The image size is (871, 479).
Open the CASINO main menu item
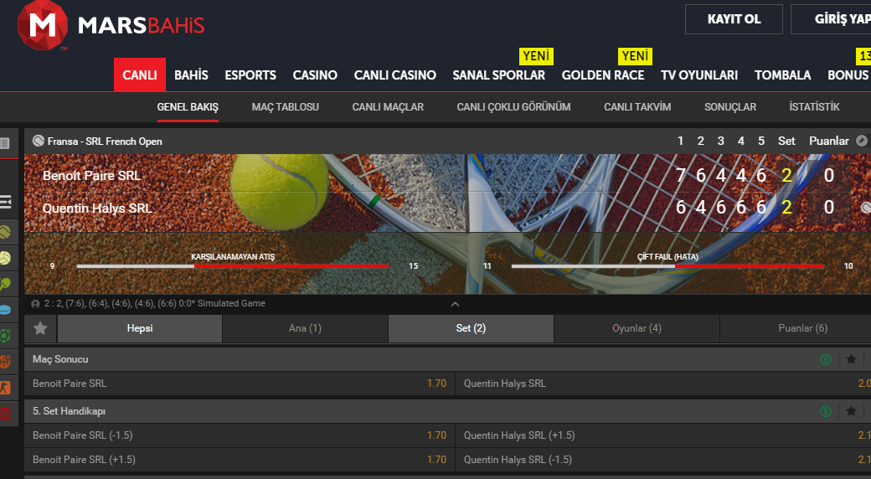point(315,75)
